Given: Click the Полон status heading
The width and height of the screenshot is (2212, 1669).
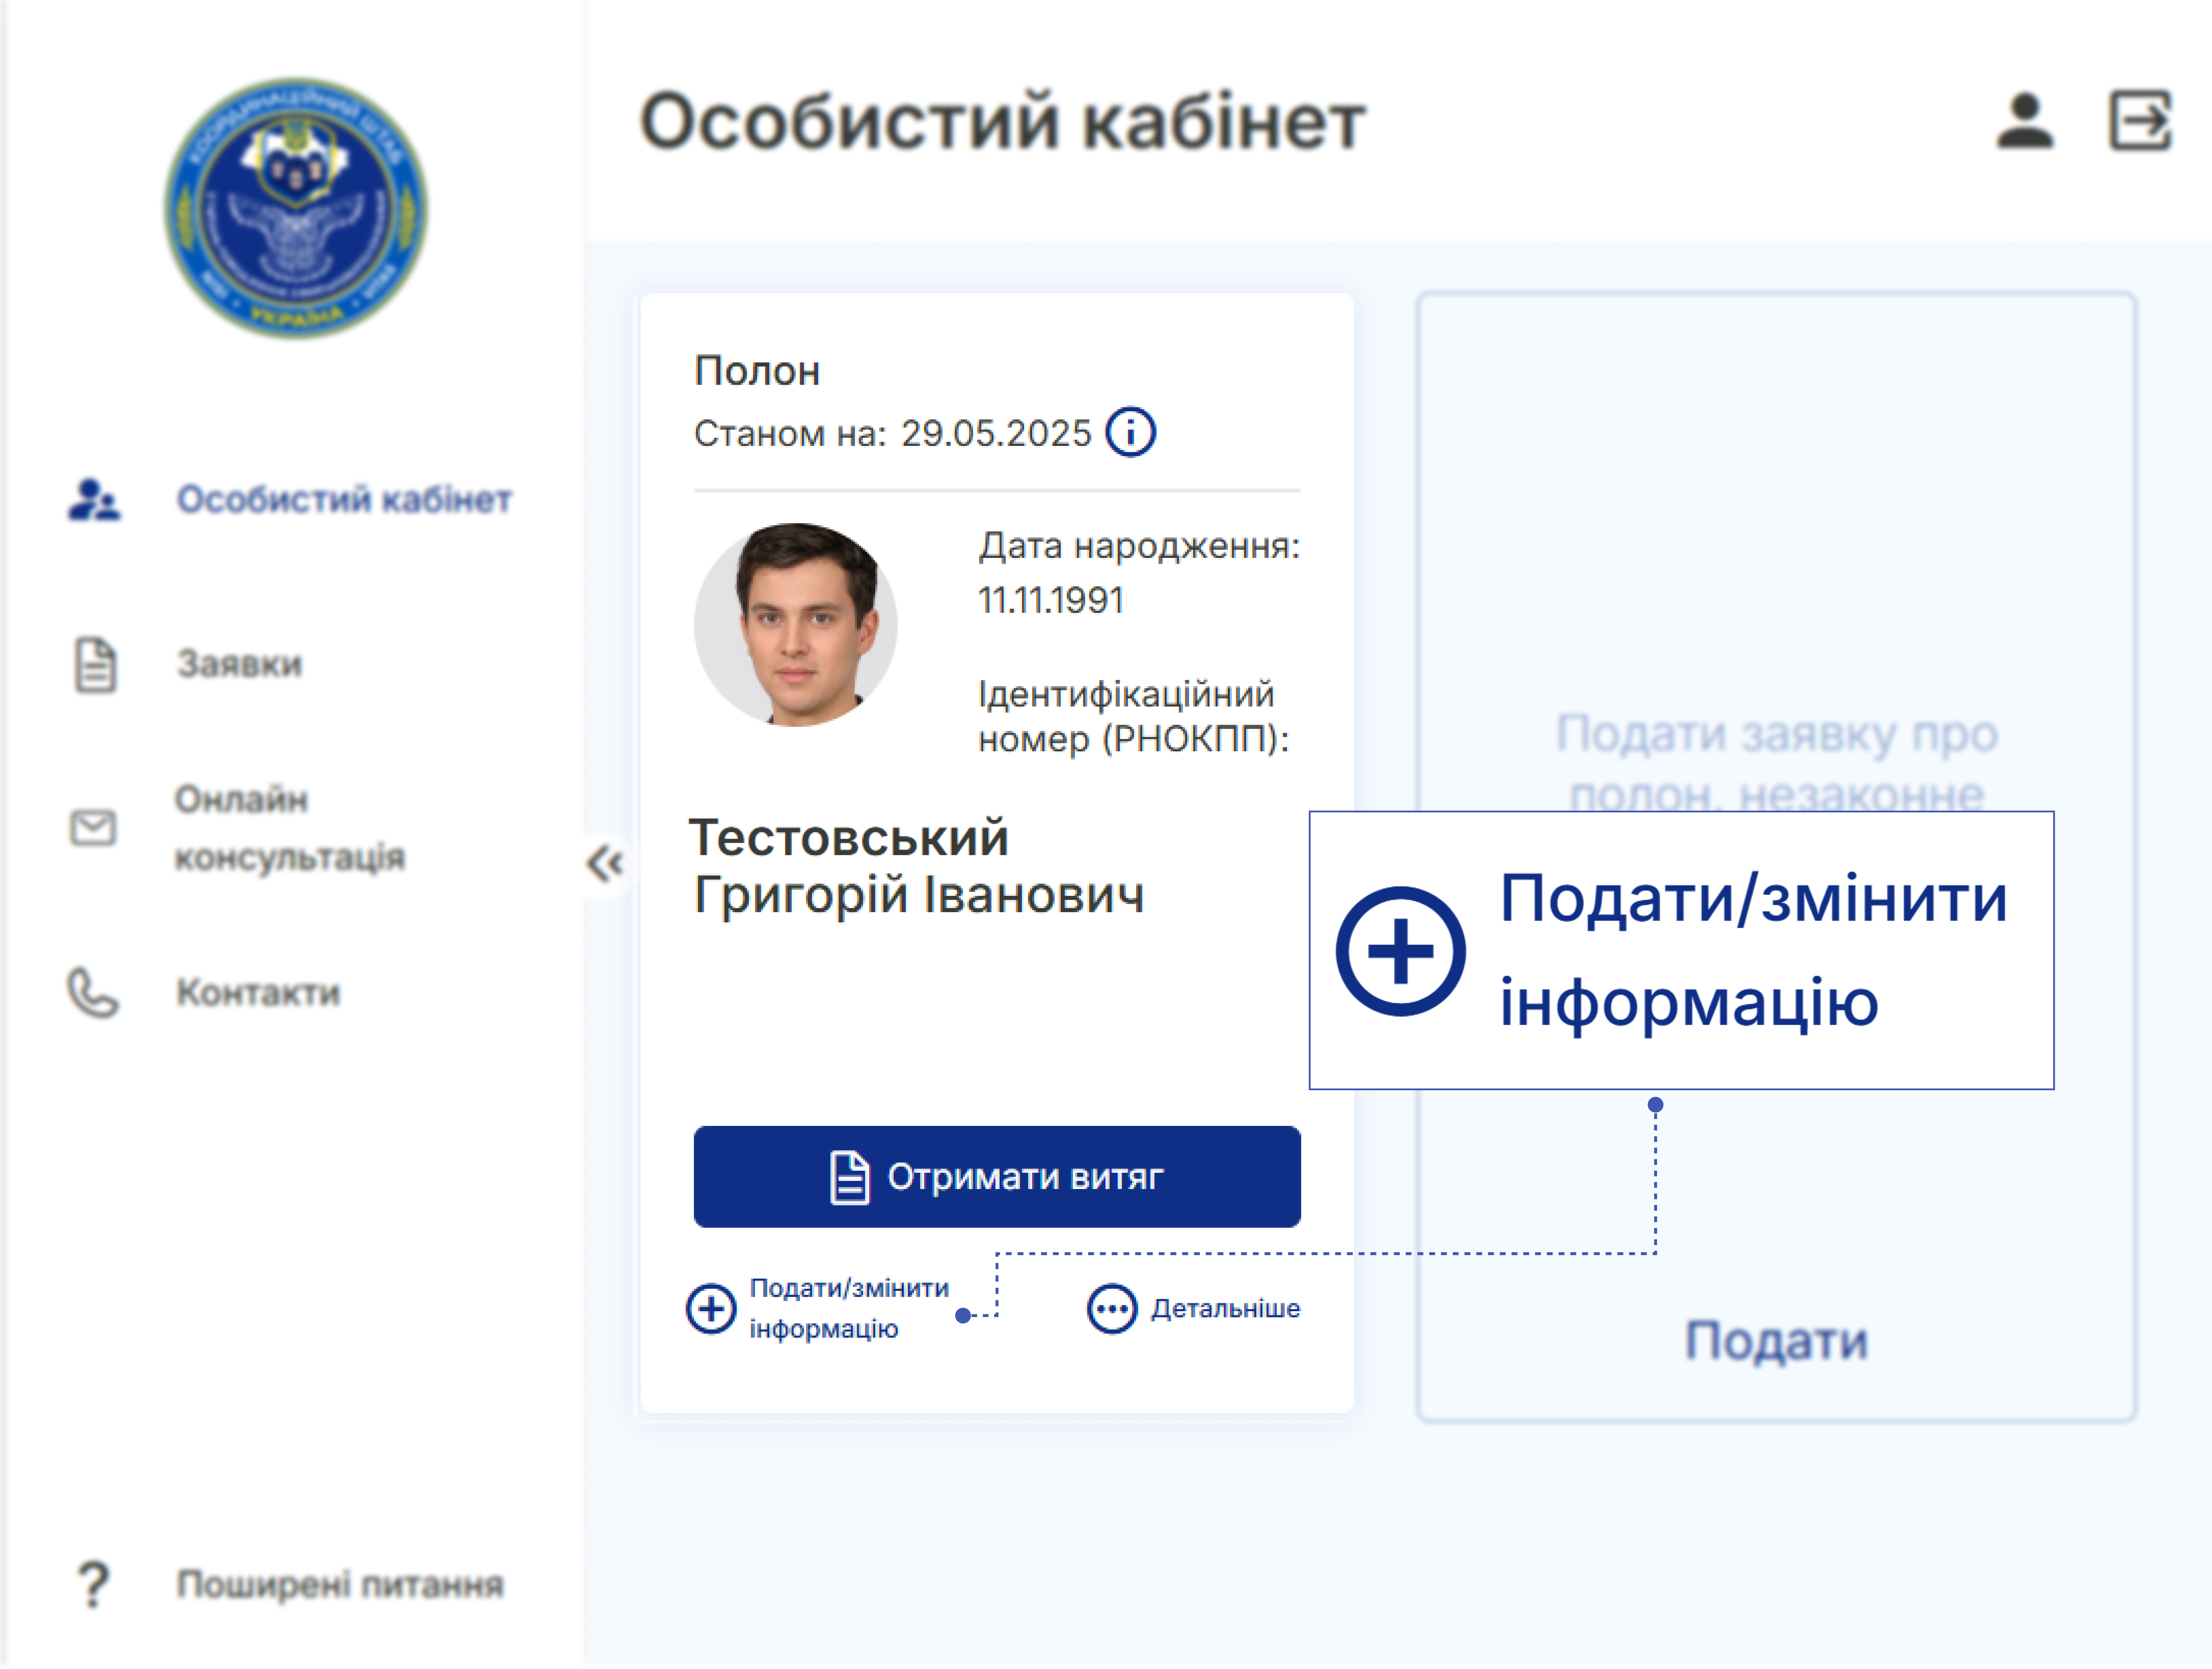Looking at the screenshot, I should point(757,372).
